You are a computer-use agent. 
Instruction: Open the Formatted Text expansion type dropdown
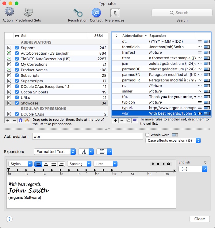point(55,151)
